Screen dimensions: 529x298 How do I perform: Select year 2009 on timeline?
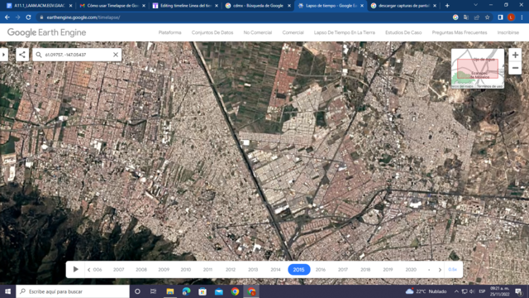click(164, 270)
